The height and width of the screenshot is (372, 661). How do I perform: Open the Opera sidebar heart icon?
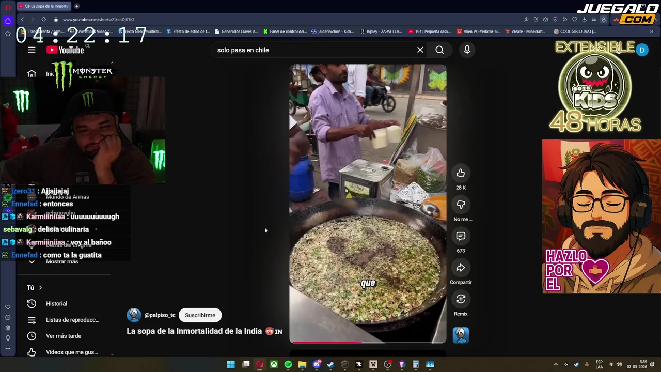[8, 307]
